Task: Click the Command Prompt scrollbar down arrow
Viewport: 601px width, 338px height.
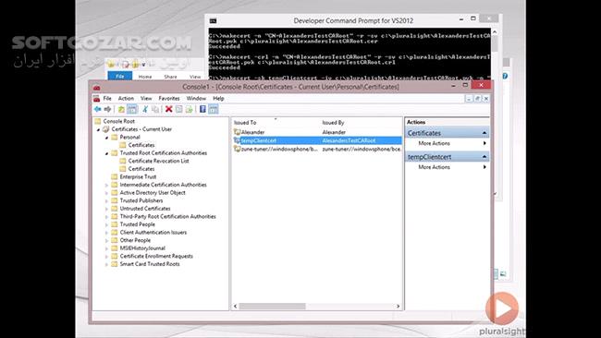Action: coord(495,194)
